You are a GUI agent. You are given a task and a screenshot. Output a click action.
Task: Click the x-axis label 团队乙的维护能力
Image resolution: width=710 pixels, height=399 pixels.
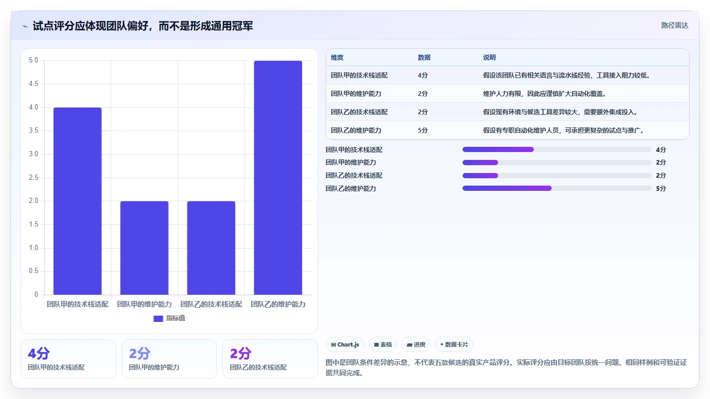[278, 304]
